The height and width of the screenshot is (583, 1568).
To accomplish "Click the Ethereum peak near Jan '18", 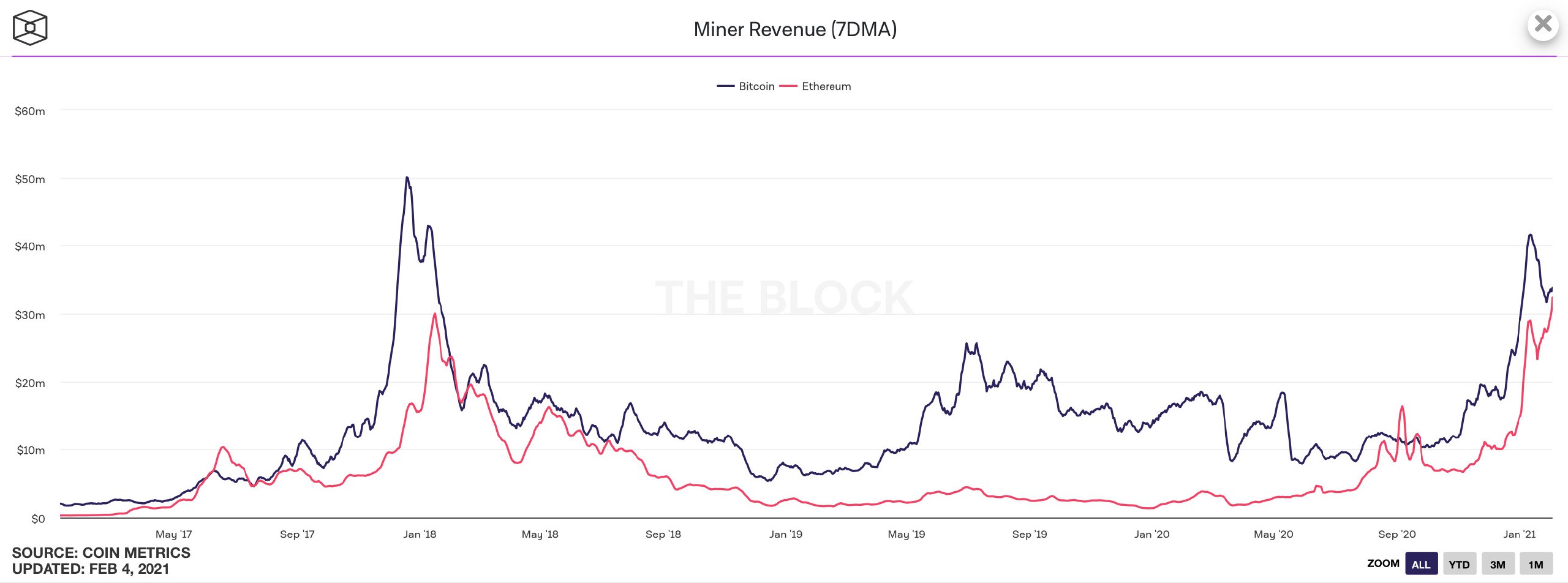I will 435,314.
